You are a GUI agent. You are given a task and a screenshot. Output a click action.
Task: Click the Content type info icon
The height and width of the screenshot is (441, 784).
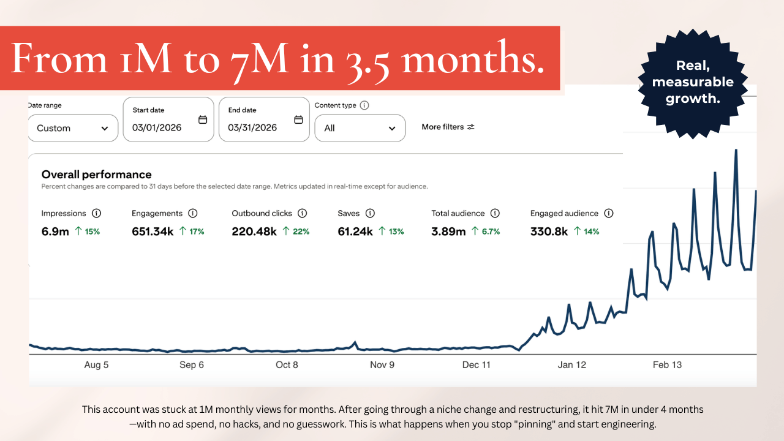pyautogui.click(x=364, y=105)
